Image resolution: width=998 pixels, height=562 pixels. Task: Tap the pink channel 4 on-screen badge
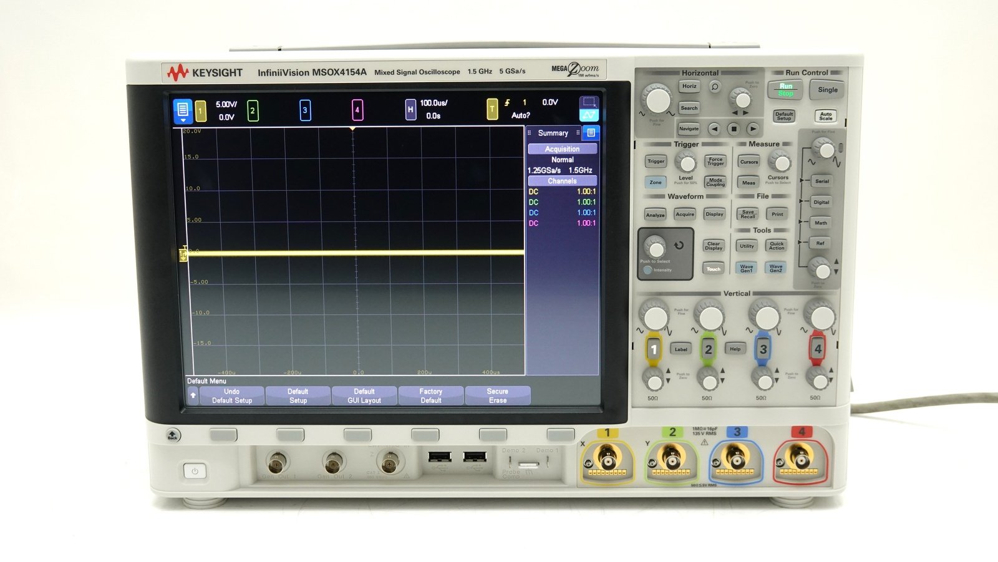click(357, 110)
